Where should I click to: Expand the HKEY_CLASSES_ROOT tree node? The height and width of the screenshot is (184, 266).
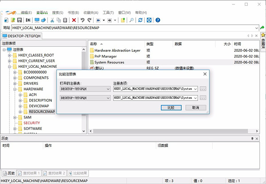9,55
